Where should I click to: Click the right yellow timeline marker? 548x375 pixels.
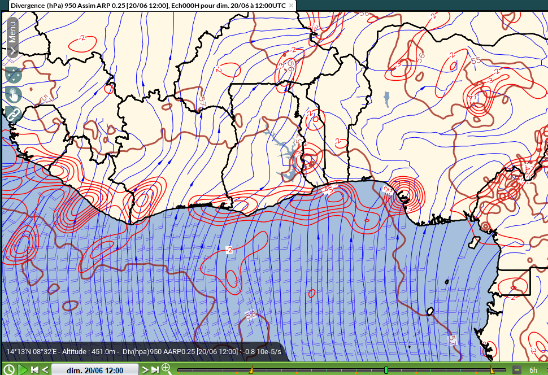(x=492, y=369)
